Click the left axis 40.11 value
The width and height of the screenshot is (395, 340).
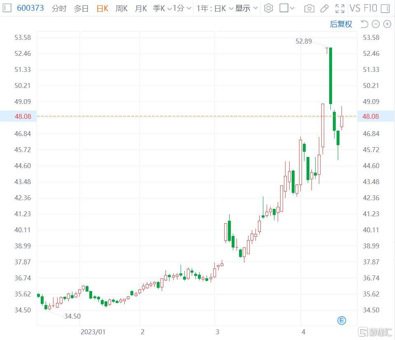click(x=22, y=230)
